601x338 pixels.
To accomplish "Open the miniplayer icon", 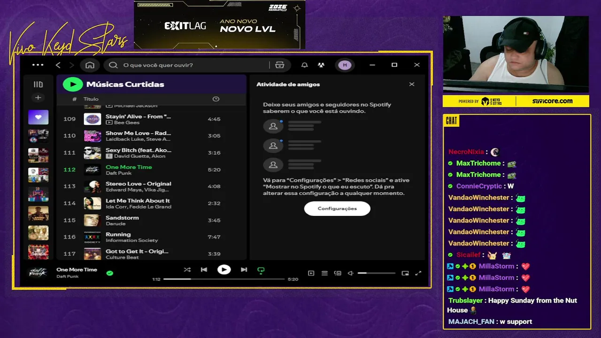I will pos(405,273).
